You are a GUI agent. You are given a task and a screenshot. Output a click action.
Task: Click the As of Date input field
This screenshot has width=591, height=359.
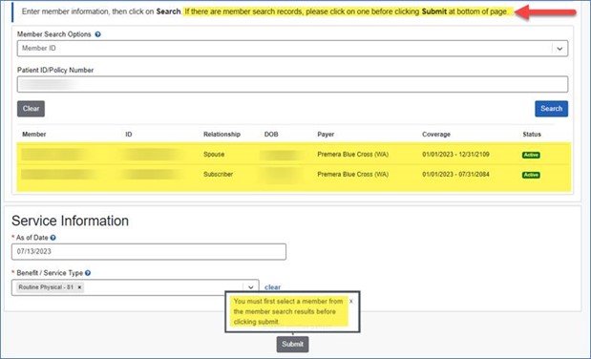point(149,251)
